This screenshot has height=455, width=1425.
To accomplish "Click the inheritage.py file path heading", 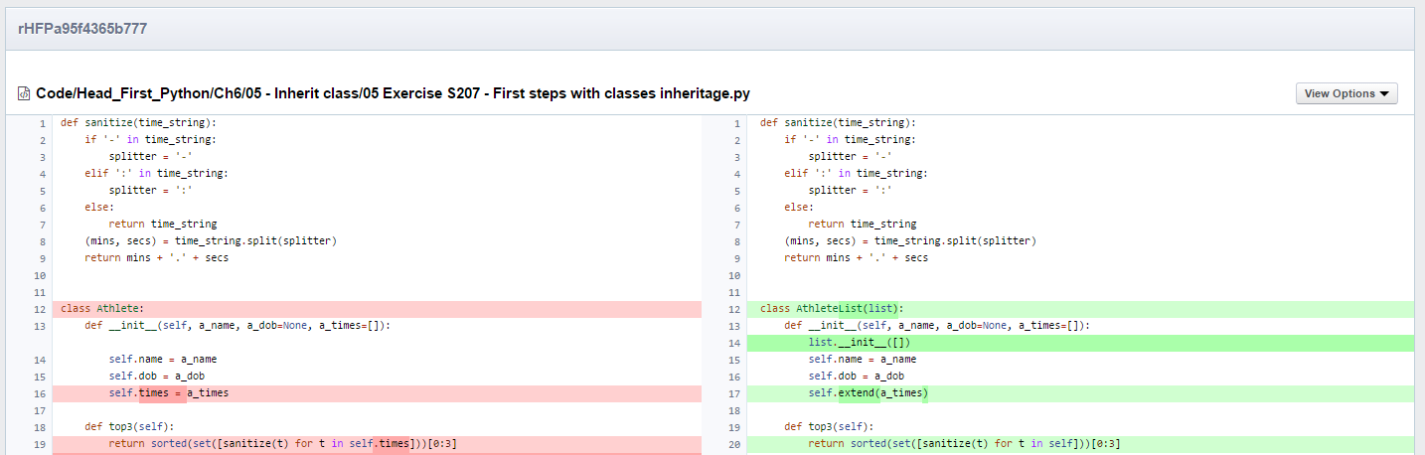I will [393, 93].
